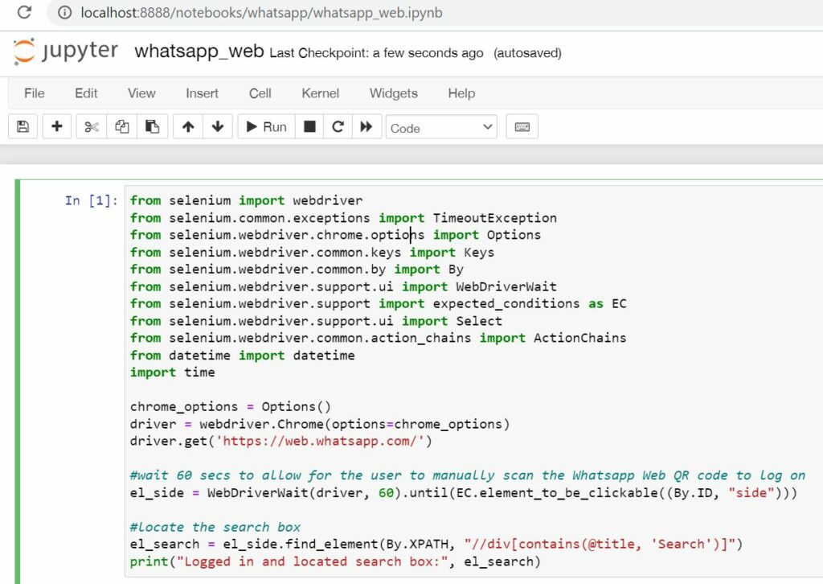Open the Cell menu
Viewport: 823px width, 584px height.
260,93
